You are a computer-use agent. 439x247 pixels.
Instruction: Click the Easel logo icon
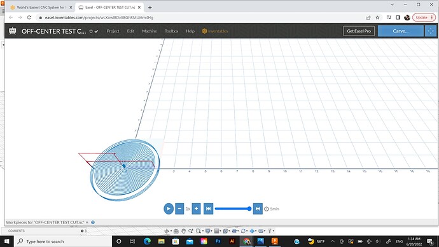[x=13, y=31]
